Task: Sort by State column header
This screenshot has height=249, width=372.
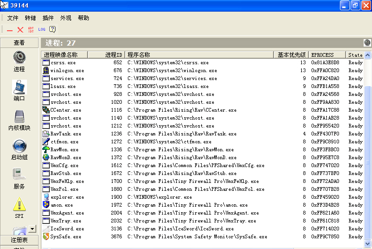Action: coord(355,55)
